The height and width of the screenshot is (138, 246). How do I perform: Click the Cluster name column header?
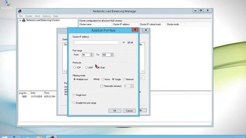[x=95, y=25]
